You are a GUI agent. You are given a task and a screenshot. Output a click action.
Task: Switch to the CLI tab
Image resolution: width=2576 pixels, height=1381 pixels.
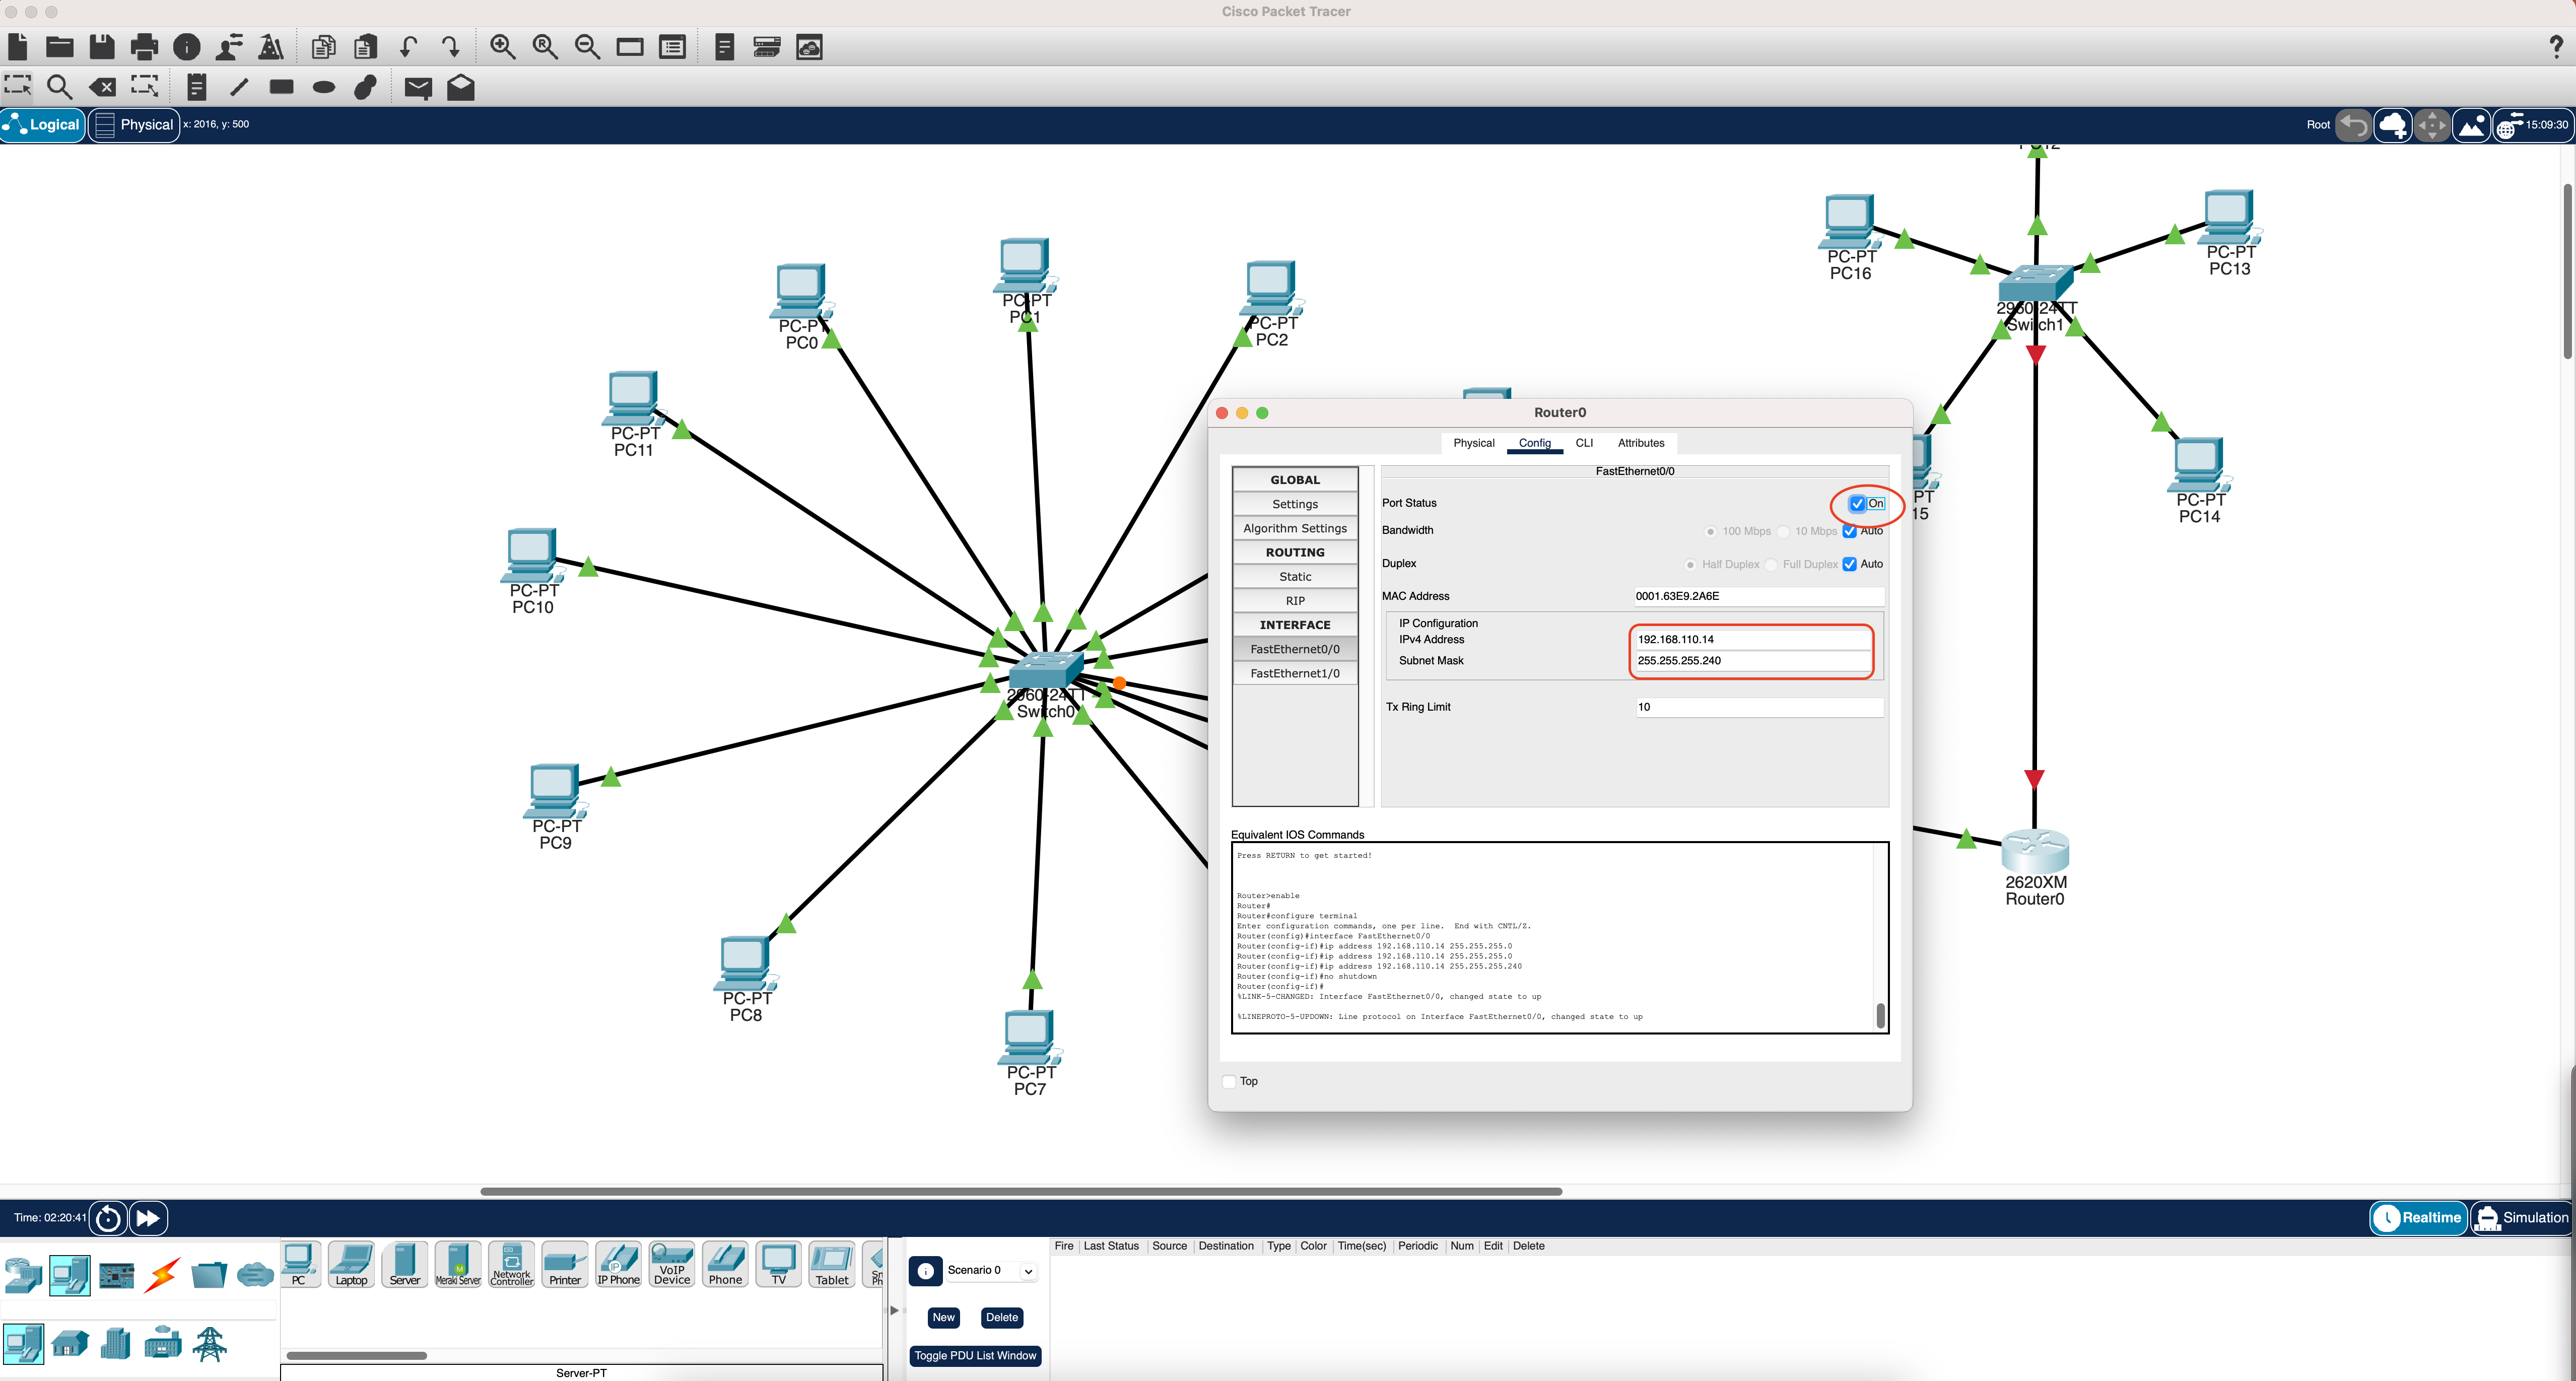click(1584, 443)
